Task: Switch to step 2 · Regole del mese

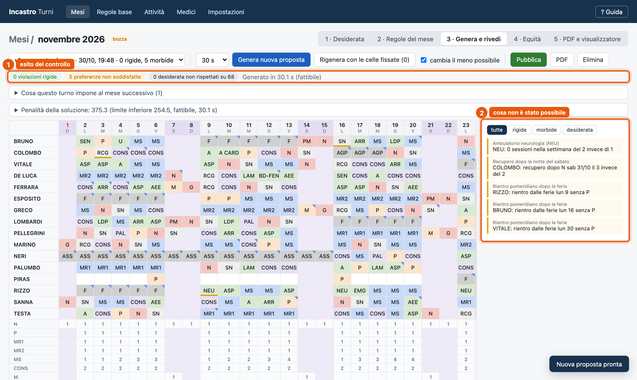Action: [405, 39]
